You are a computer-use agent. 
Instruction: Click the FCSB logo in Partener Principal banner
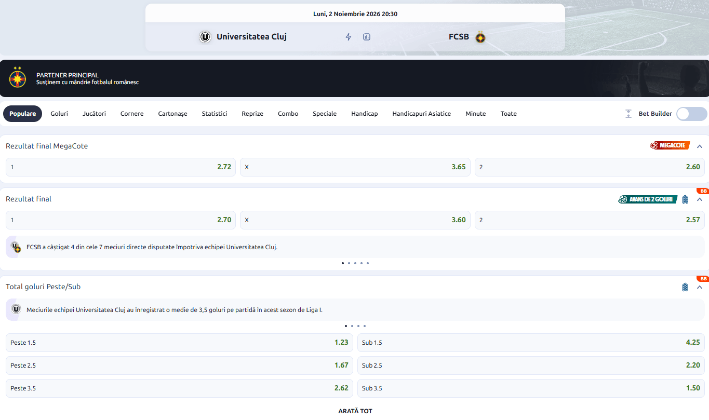click(18, 78)
